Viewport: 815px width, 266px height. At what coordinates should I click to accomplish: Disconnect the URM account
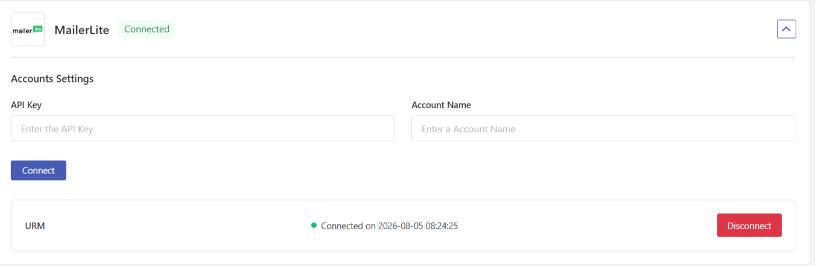(749, 226)
